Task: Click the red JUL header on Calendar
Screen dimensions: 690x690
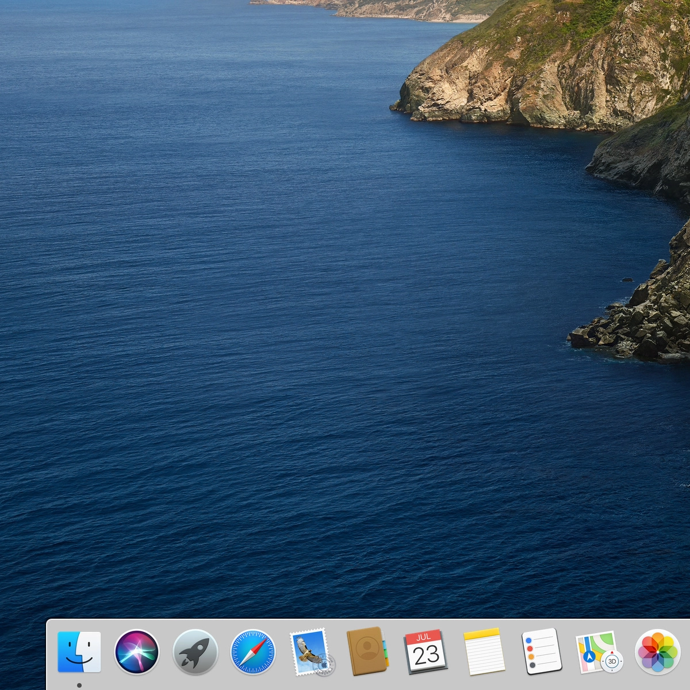Action: pyautogui.click(x=424, y=637)
